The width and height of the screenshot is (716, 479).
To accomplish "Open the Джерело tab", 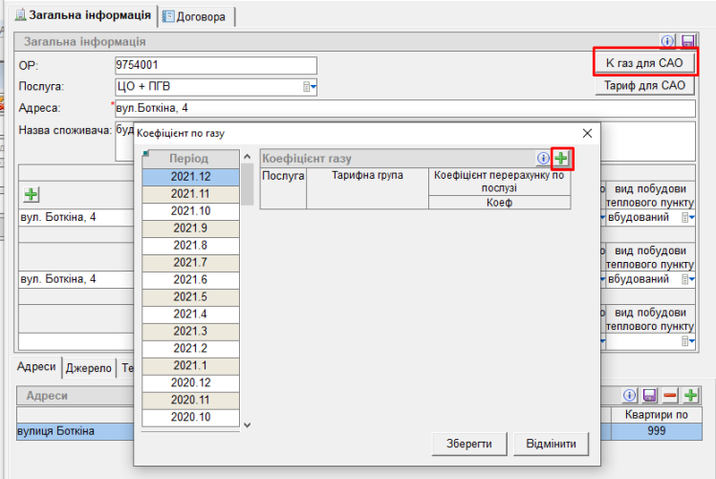I will click(91, 368).
